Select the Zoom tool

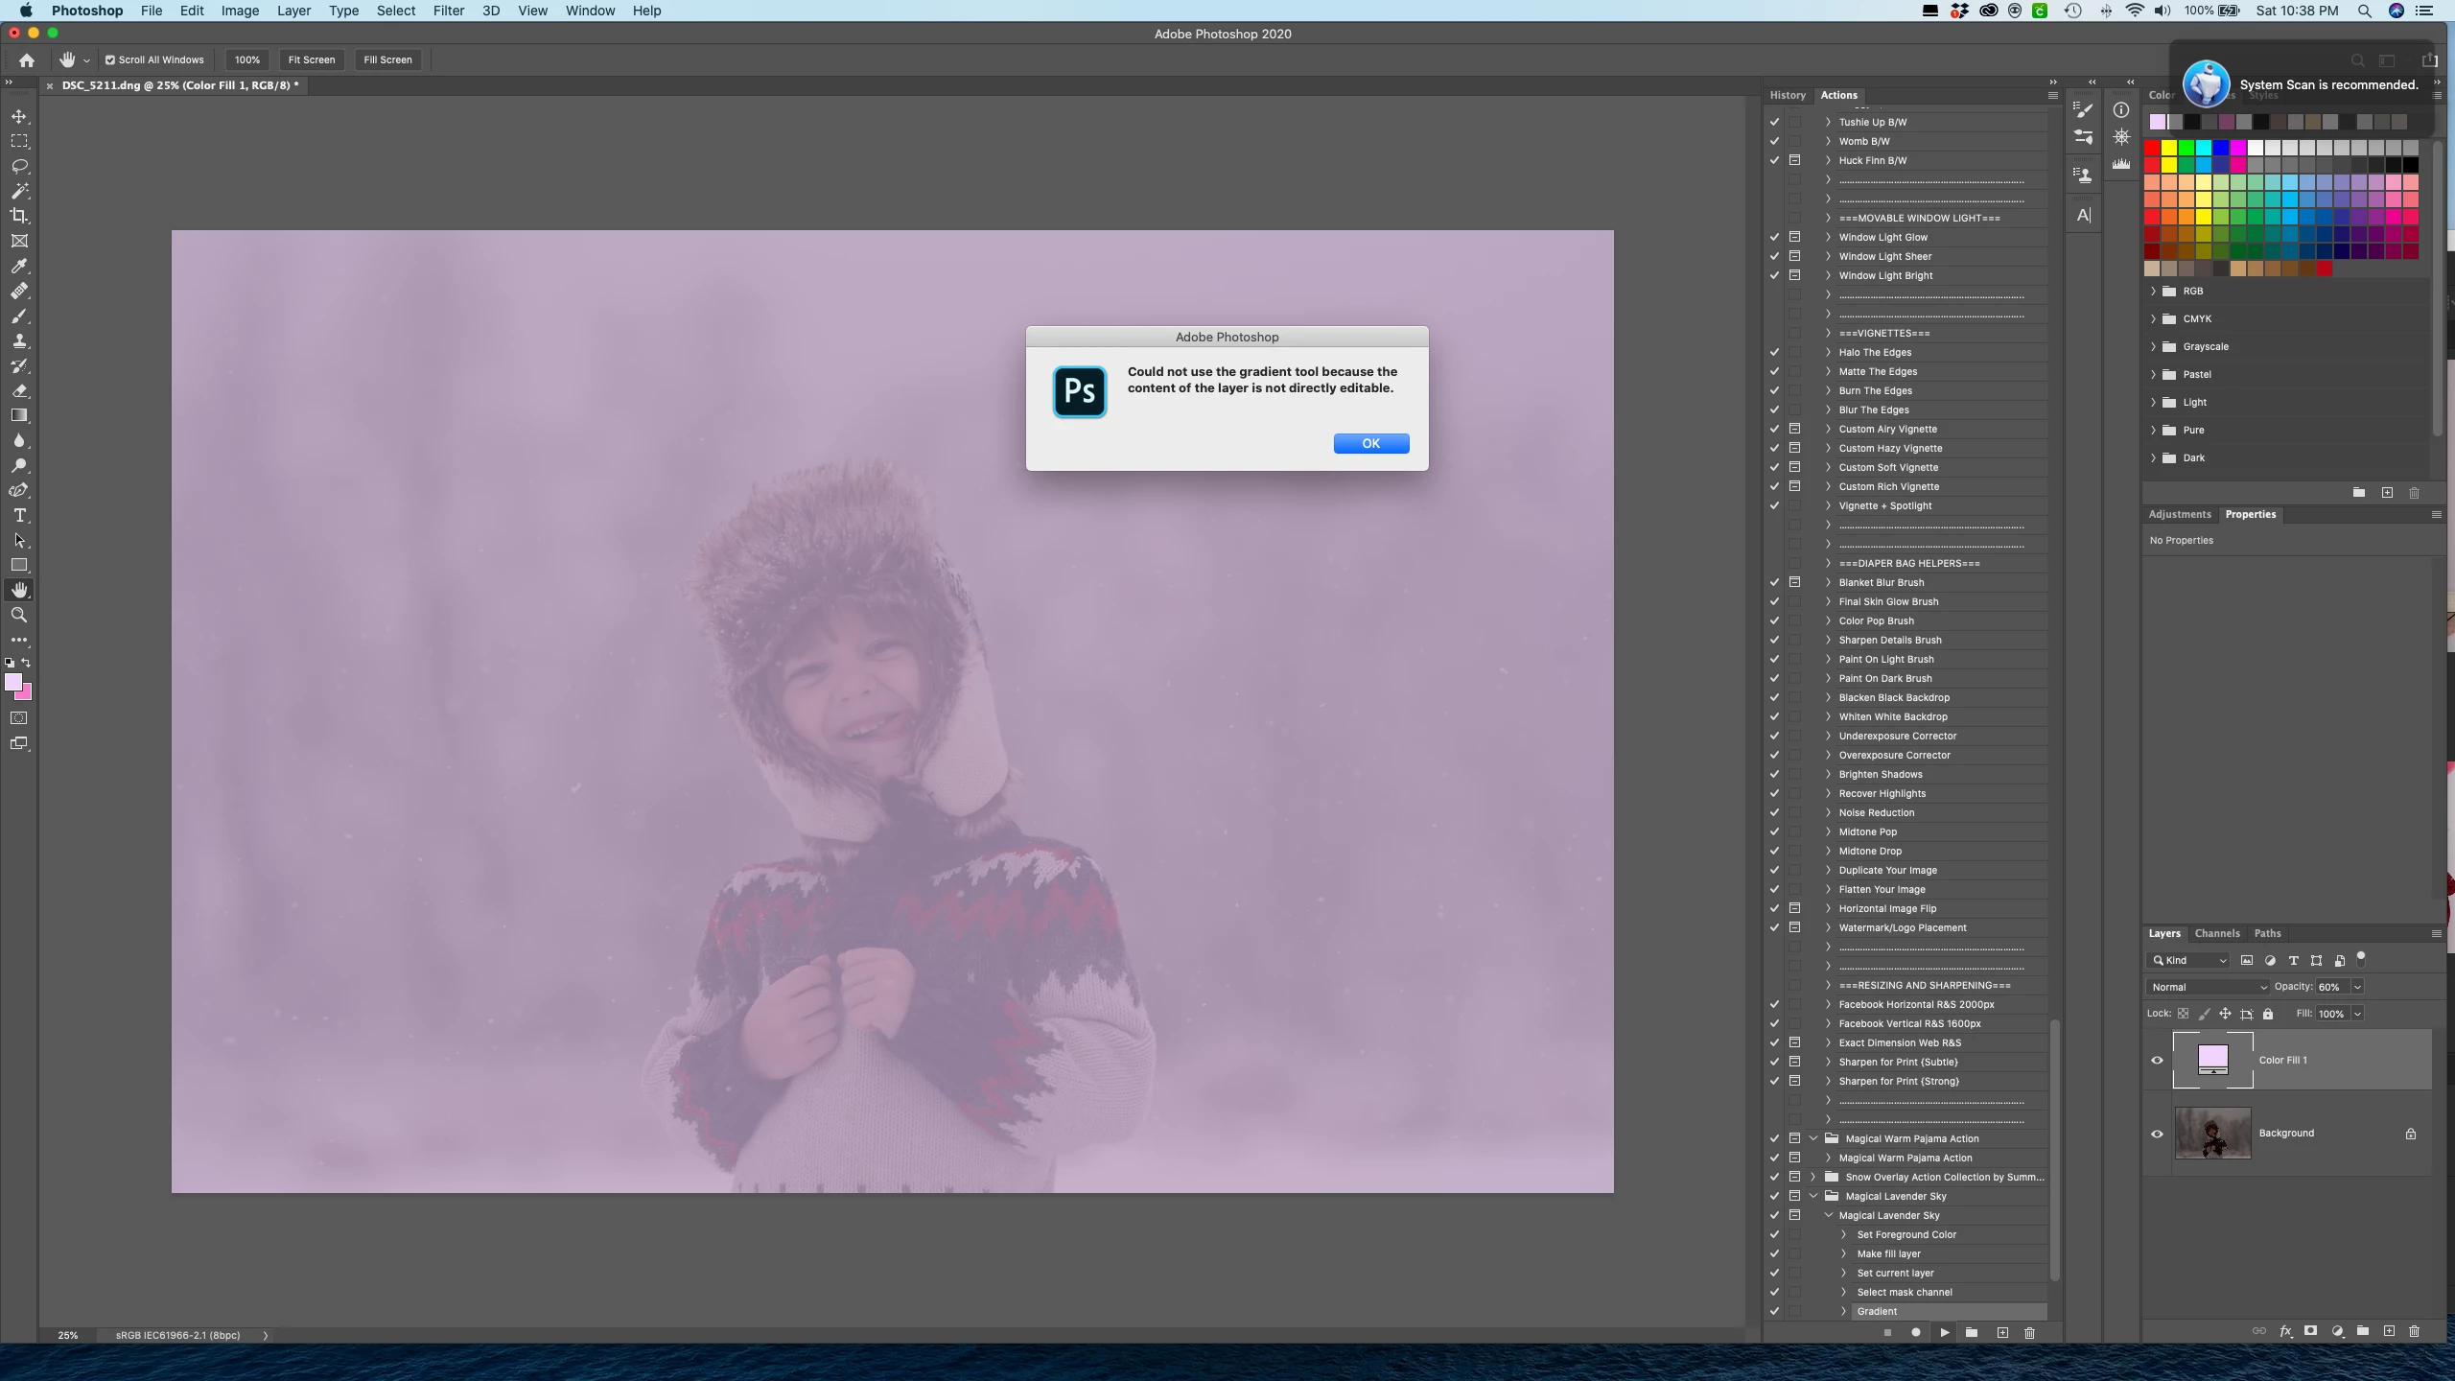tap(19, 615)
